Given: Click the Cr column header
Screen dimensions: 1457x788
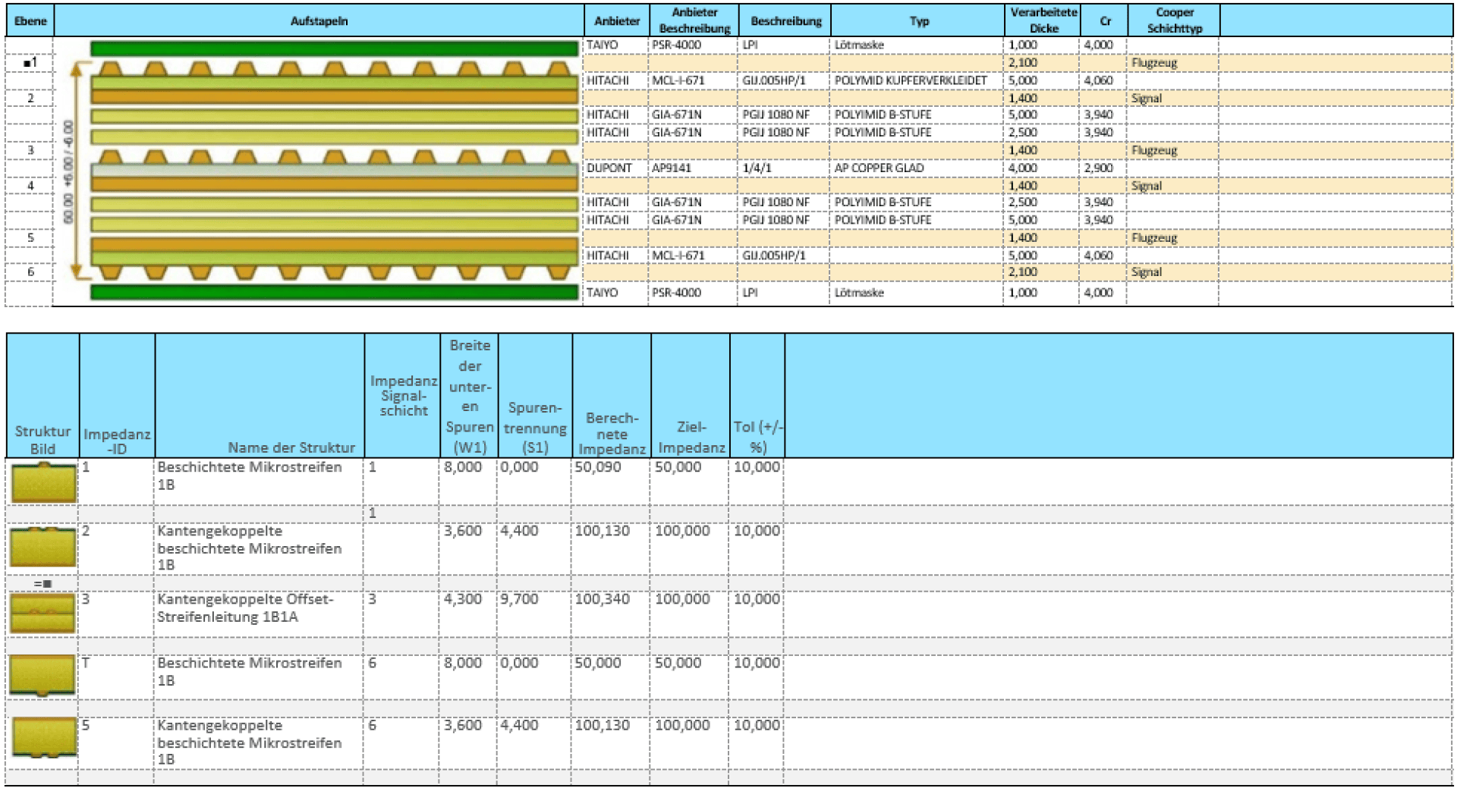Looking at the screenshot, I should coord(1105,21).
